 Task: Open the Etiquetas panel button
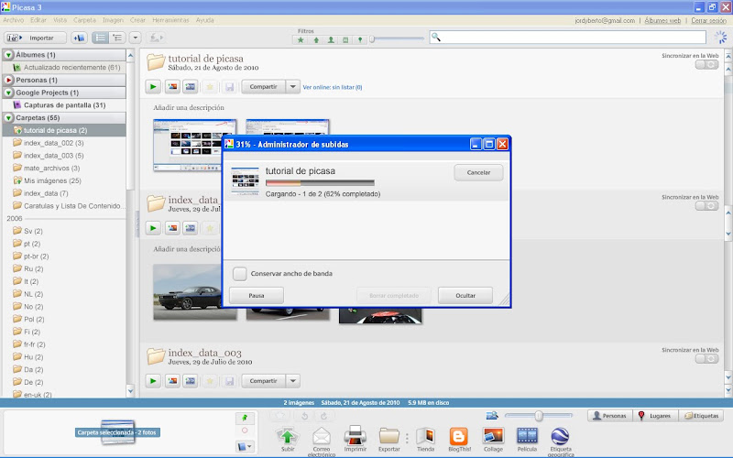701,416
